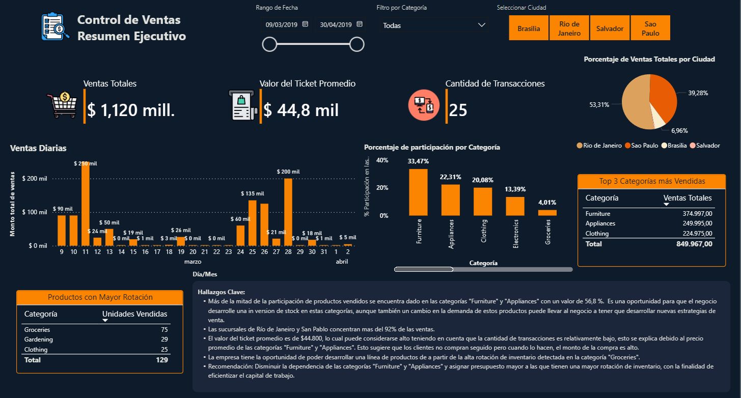Click the left handle of date range slider
Screen dimensions: 741x398
pos(269,45)
